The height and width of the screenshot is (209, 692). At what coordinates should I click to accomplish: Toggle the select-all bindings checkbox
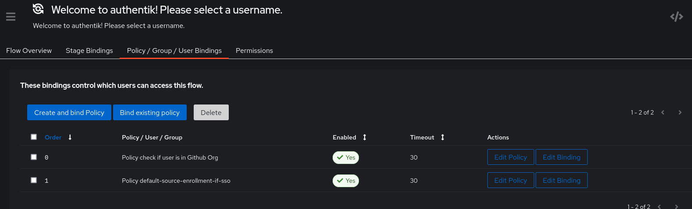coord(34,137)
